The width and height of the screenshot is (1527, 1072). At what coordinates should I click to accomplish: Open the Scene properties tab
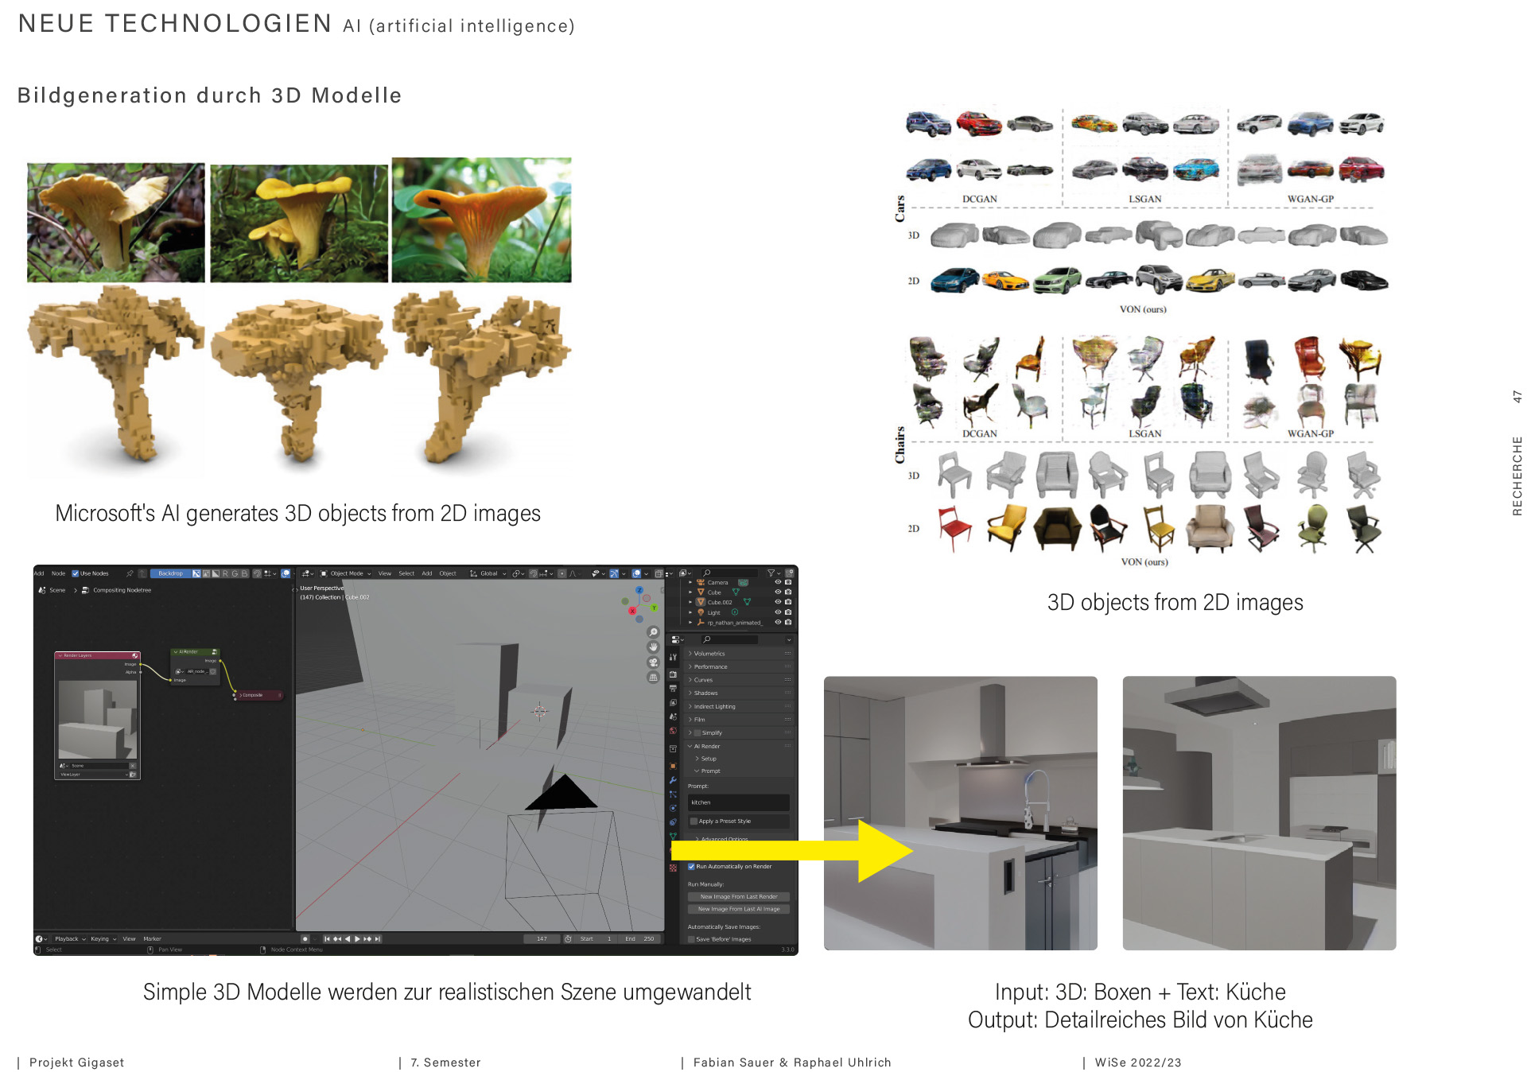pyautogui.click(x=674, y=717)
